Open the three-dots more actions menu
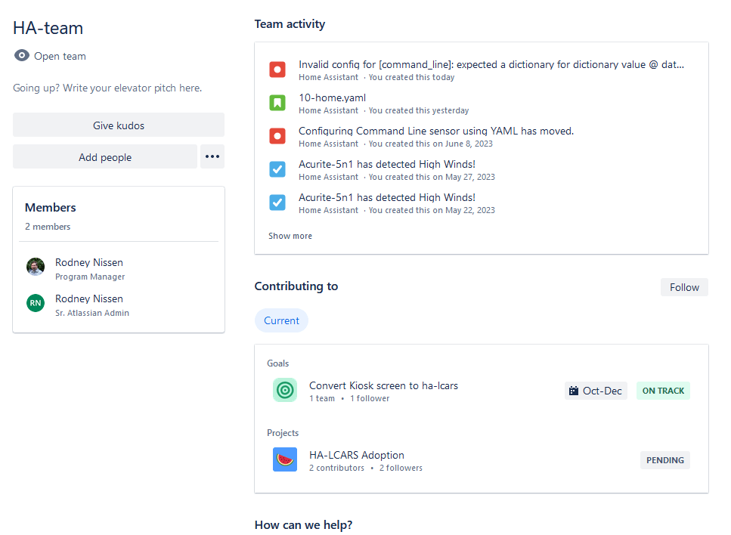This screenshot has width=731, height=535. (212, 157)
